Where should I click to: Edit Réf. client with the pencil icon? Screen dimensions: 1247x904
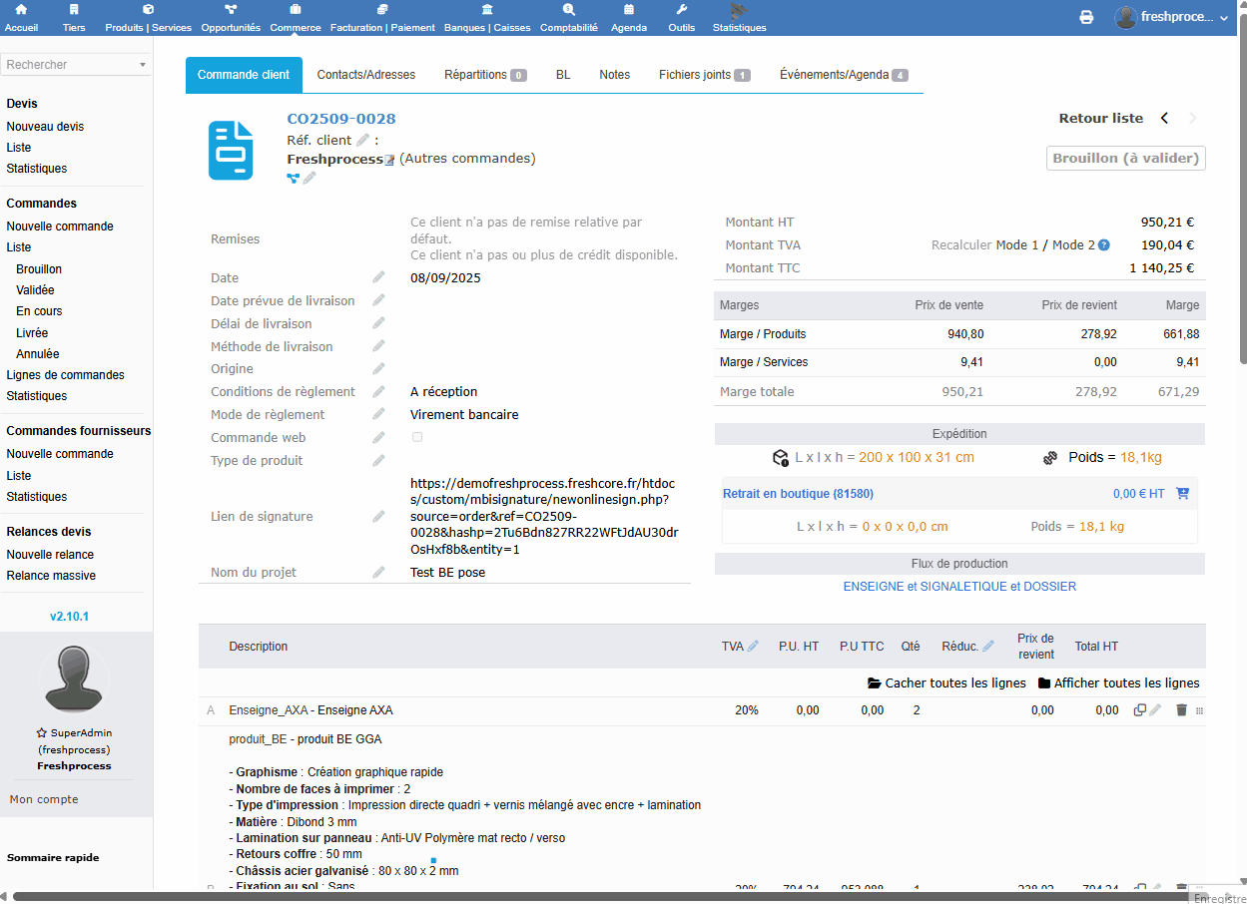click(x=363, y=141)
